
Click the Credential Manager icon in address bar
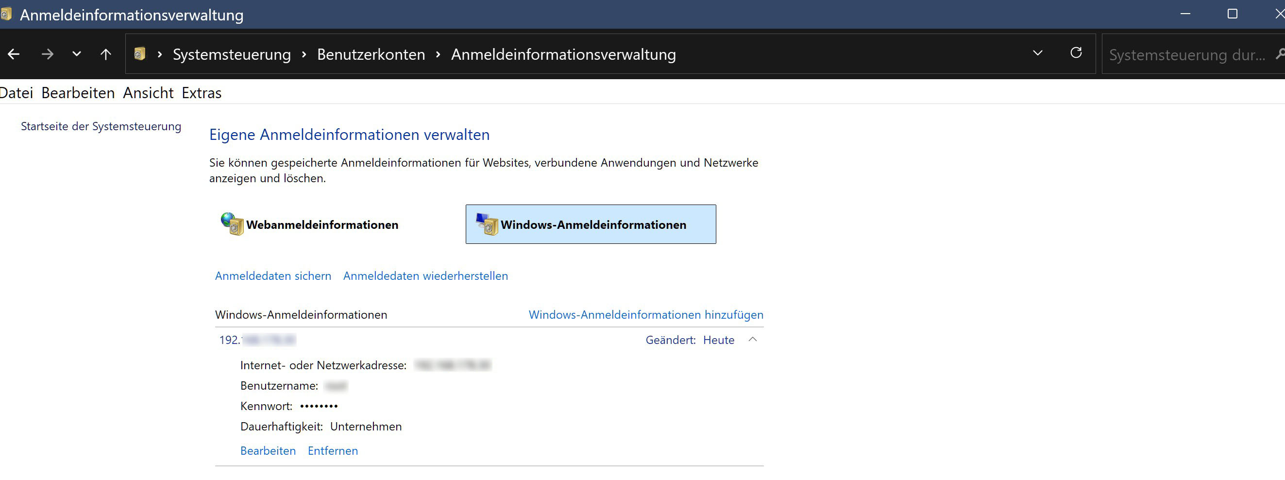pos(140,54)
